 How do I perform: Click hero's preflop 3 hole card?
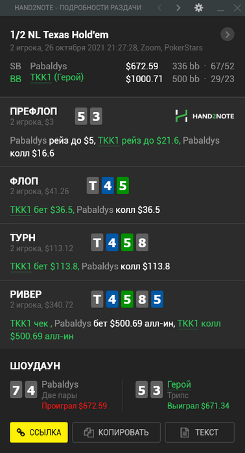click(x=96, y=116)
